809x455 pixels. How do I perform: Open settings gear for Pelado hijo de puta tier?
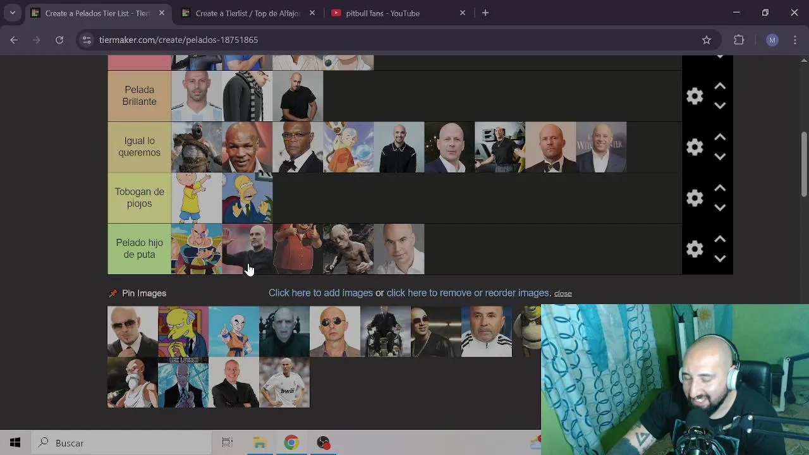[x=695, y=249]
